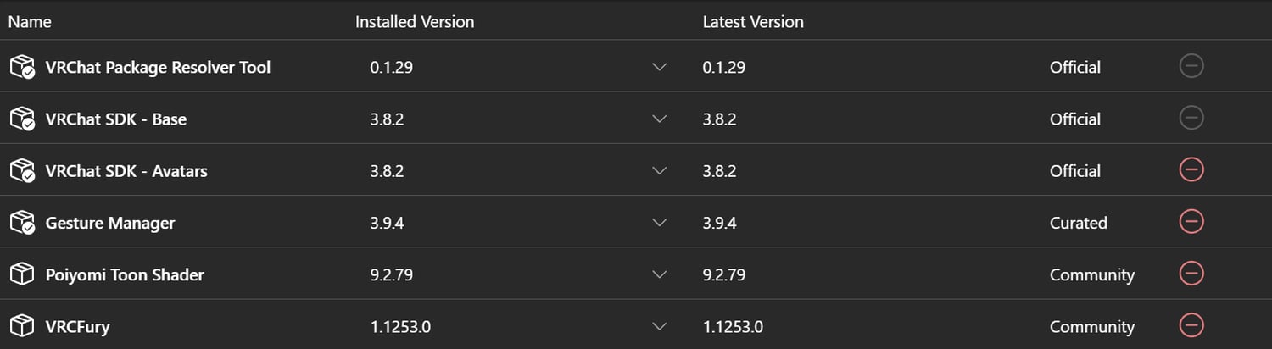
Task: Click the VRCFury package icon
Action: pyautogui.click(x=22, y=326)
